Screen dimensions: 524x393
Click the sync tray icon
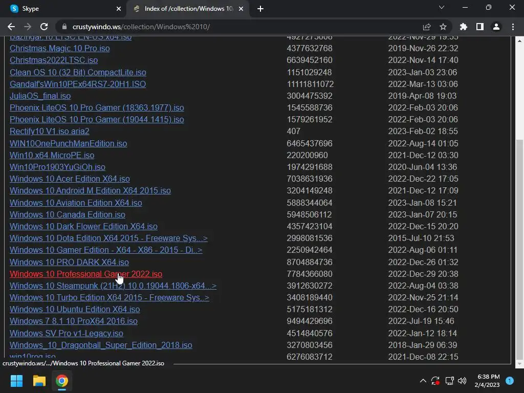pyautogui.click(x=435, y=381)
